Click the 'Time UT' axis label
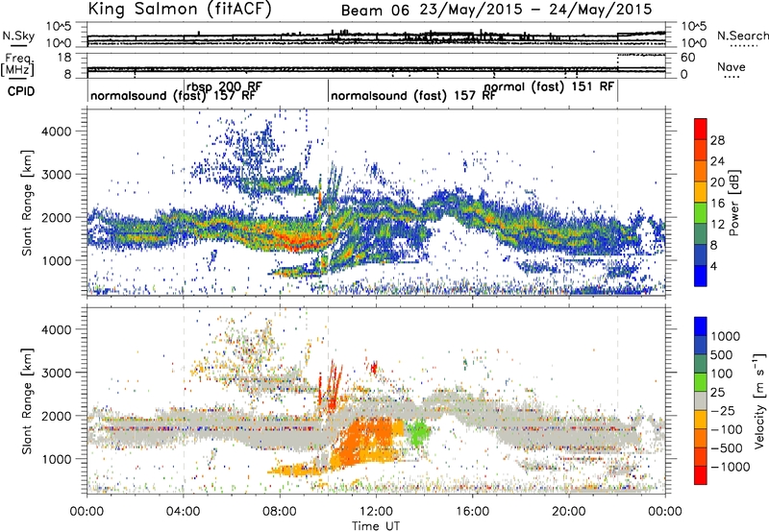This screenshot has height=532, width=769. click(x=376, y=526)
